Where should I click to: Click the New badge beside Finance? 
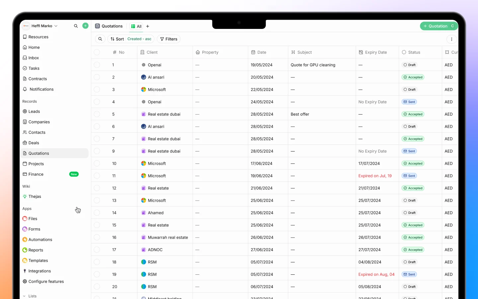74,174
